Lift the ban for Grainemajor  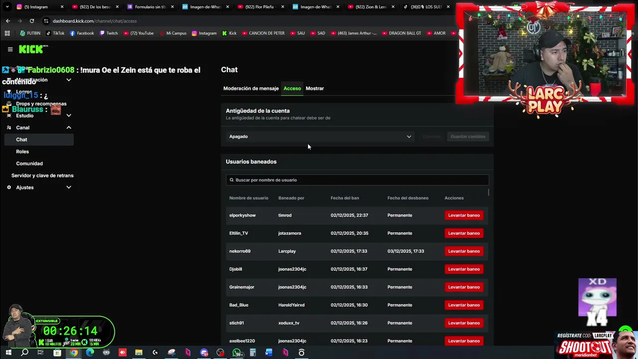click(x=464, y=287)
